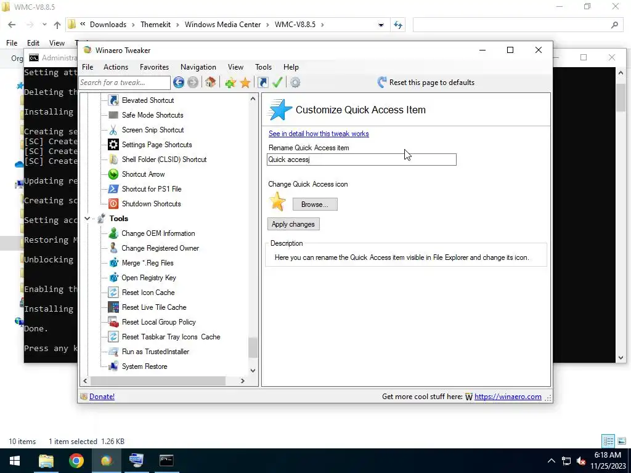631x473 pixels.
Task: Click the Shortcut Arrow green icon
Action: pyautogui.click(x=113, y=174)
